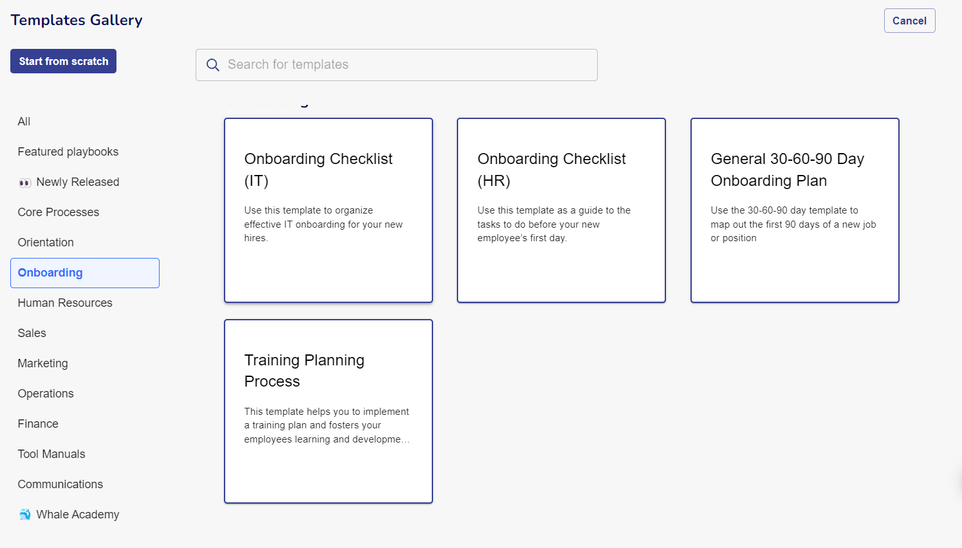Browse Featured playbooks category

(68, 152)
